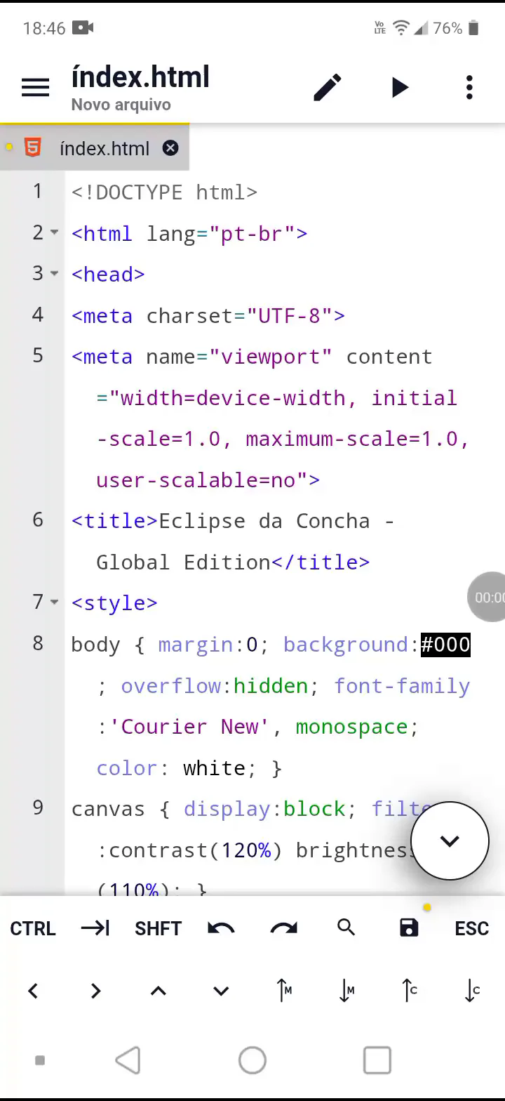Viewport: 505px width, 1101px height.
Task: Open the three-dot overflow menu
Action: 469,88
